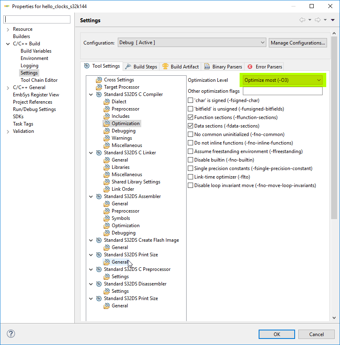Collapse the C/C++ Build node
Screen dimensions: 340x345
click(8, 44)
